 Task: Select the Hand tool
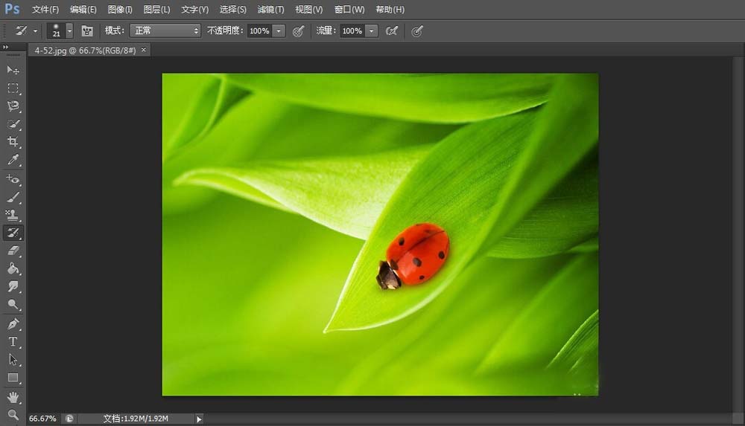click(13, 397)
